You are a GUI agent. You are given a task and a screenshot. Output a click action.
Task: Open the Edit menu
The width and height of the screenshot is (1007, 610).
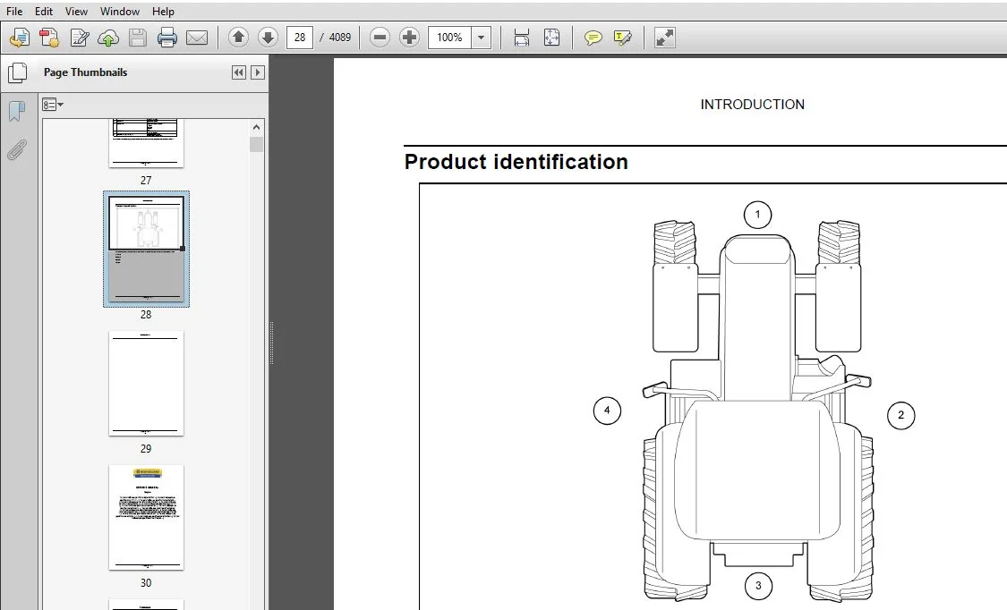point(44,11)
